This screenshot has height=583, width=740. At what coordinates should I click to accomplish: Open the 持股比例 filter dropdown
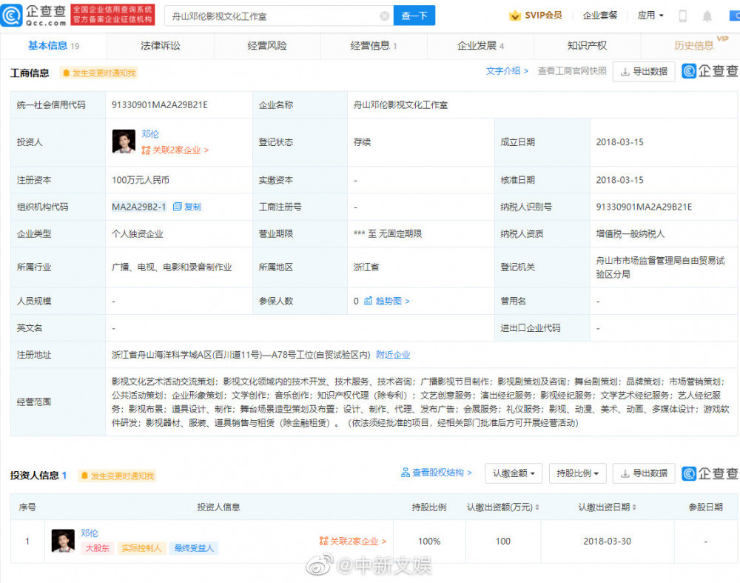click(578, 473)
